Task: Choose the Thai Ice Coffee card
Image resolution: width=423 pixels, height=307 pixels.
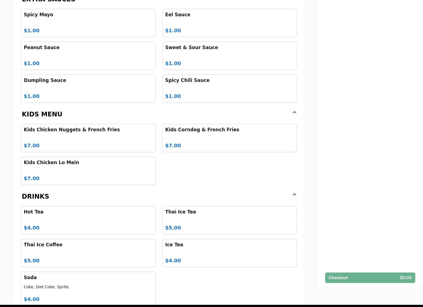Action: coord(88,253)
